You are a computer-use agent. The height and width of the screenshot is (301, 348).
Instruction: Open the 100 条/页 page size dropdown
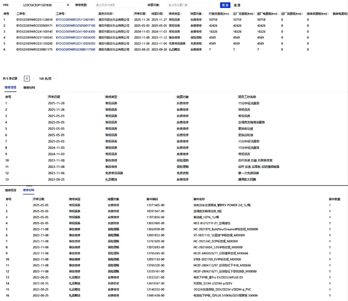pyautogui.click(x=47, y=79)
